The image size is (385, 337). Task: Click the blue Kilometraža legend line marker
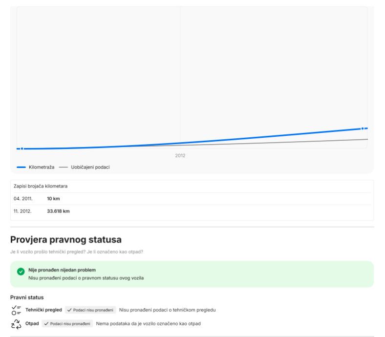(21, 167)
